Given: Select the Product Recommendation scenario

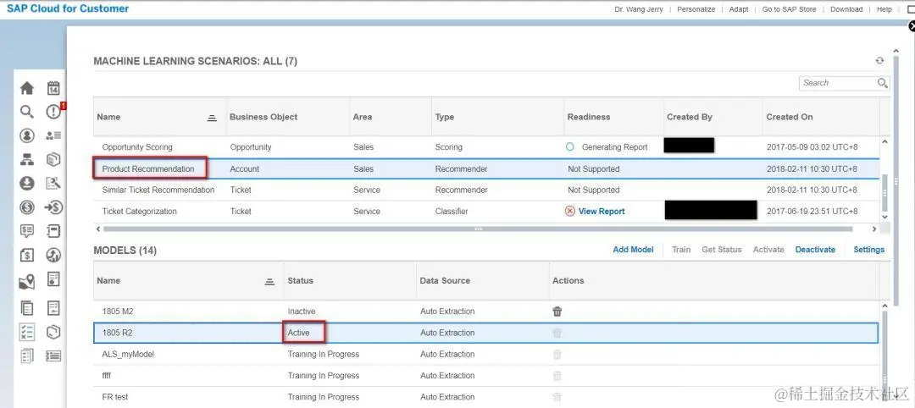Looking at the screenshot, I should (x=486, y=169).
